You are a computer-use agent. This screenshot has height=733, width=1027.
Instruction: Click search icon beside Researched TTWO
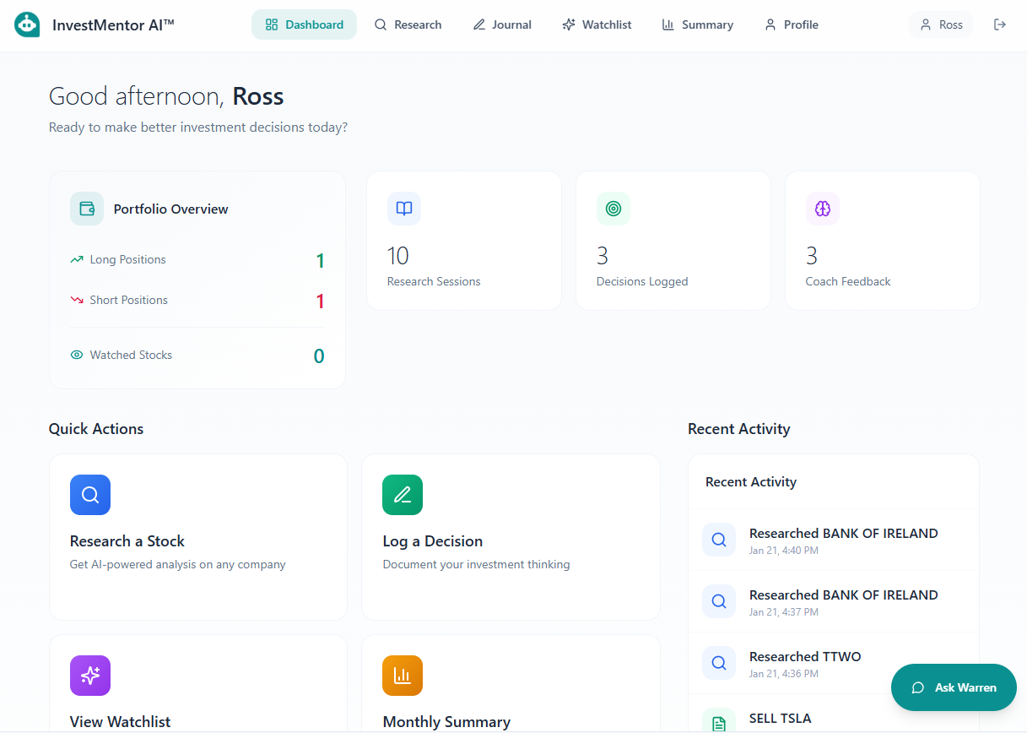tap(719, 663)
